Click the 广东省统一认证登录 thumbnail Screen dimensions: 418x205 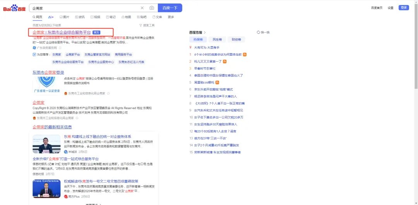[47, 86]
